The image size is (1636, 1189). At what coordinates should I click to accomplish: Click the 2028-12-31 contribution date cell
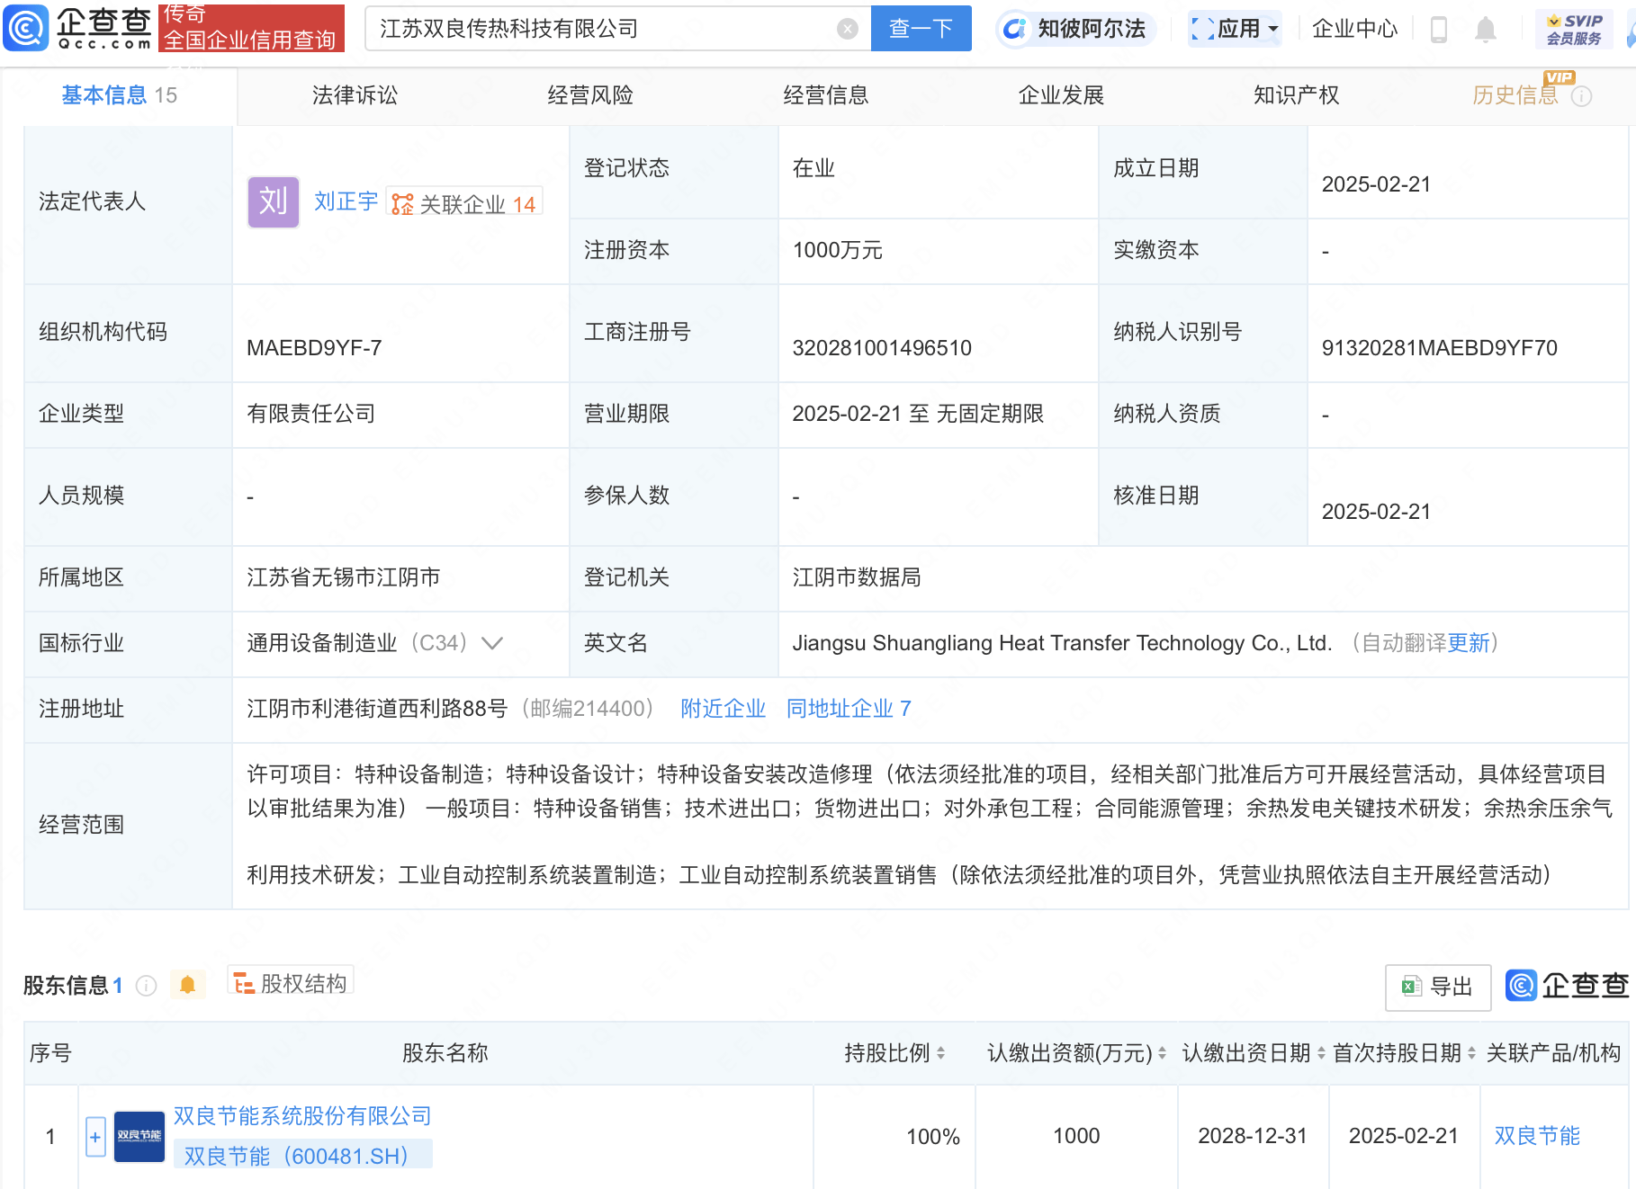[1253, 1136]
